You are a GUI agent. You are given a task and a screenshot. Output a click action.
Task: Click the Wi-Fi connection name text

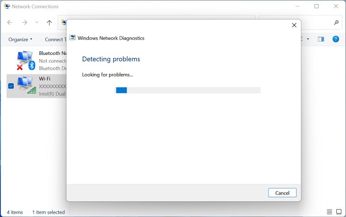coord(44,78)
